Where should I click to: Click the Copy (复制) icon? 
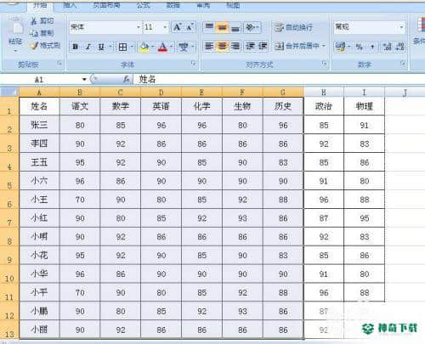tap(35, 33)
